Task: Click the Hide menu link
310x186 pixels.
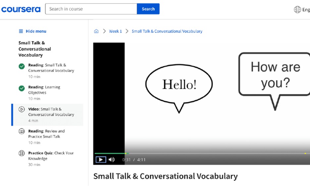Action: click(36, 31)
